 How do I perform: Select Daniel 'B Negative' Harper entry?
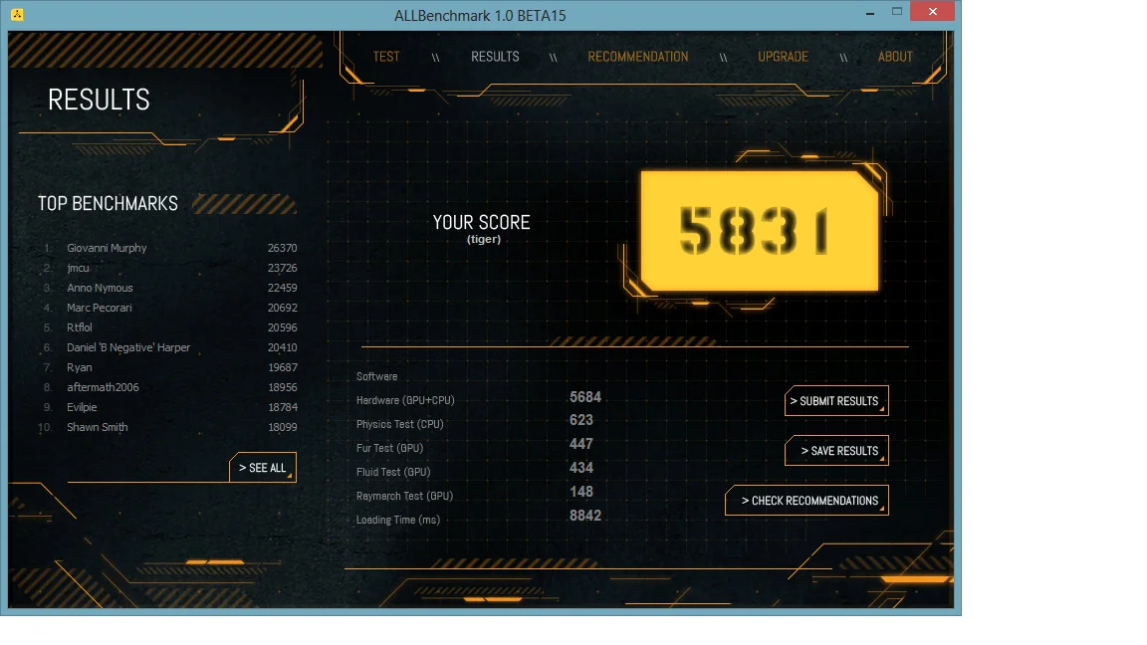pos(169,347)
